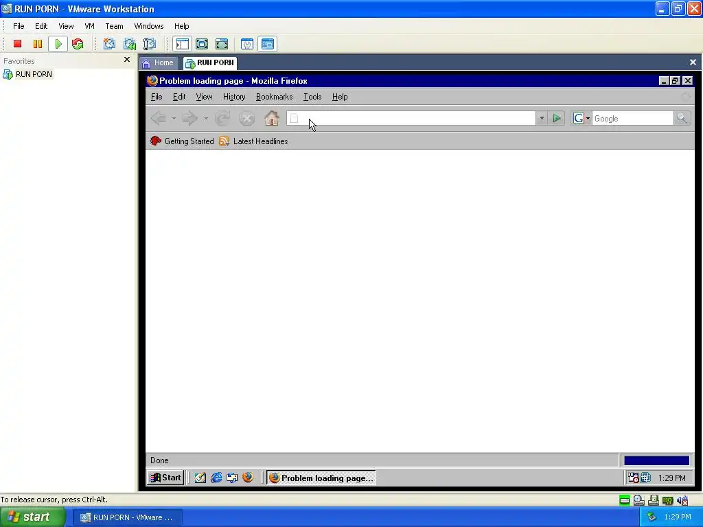The width and height of the screenshot is (703, 527).
Task: Show the VM console view icon
Action: (x=268, y=44)
